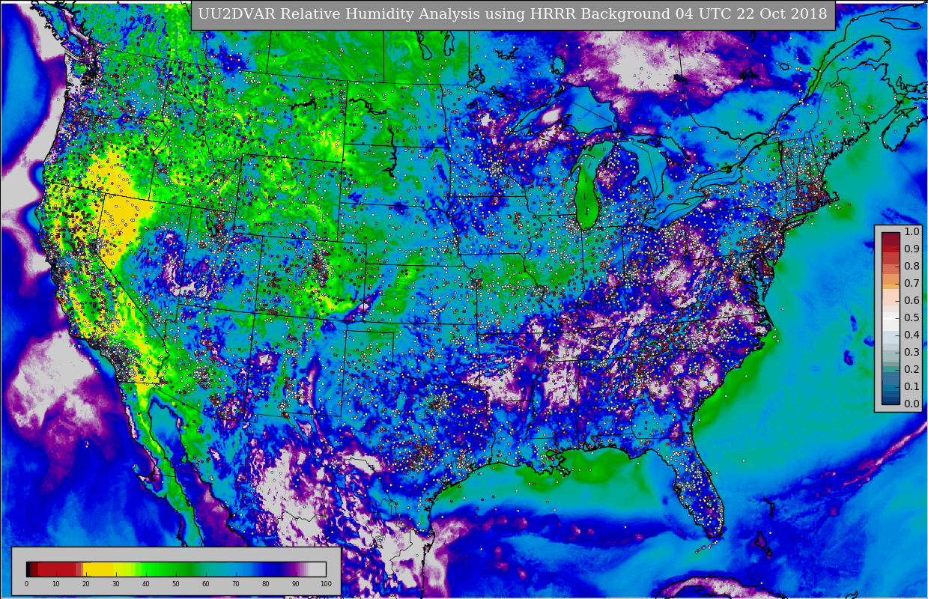Click the 0.0 label on the right colorbar
The height and width of the screenshot is (599, 928).
coord(912,404)
